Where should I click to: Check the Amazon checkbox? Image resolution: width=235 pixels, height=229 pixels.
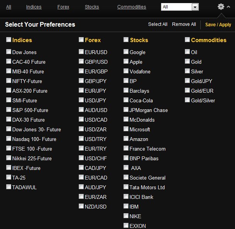(x=126, y=139)
